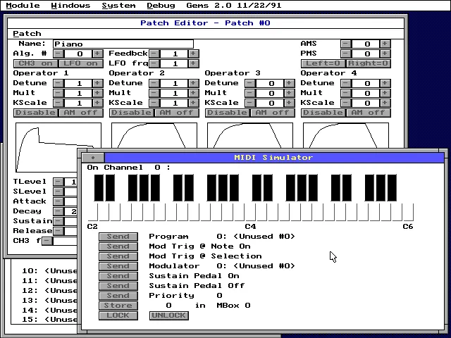Toggle Operator 2 AM off button
This screenshot has width=451, height=338.
(x=177, y=113)
